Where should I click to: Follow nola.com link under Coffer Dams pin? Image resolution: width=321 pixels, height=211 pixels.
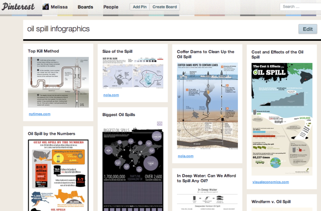tap(185, 156)
